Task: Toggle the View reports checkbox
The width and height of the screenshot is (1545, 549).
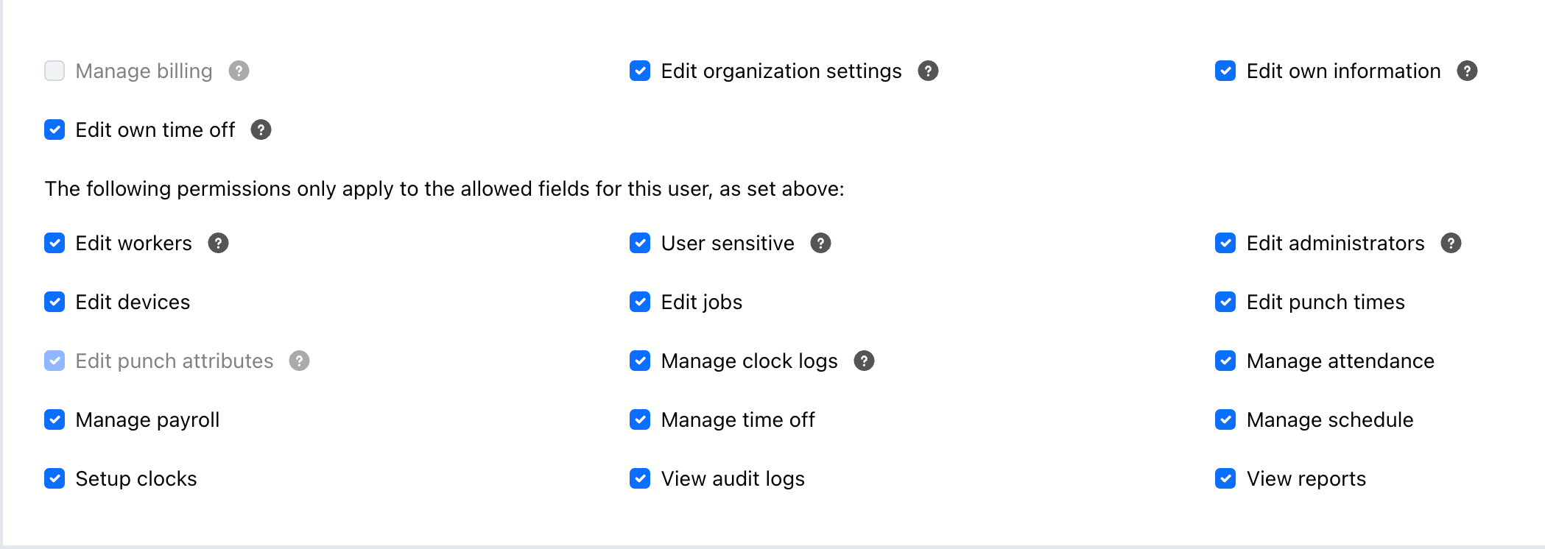Action: click(1225, 478)
